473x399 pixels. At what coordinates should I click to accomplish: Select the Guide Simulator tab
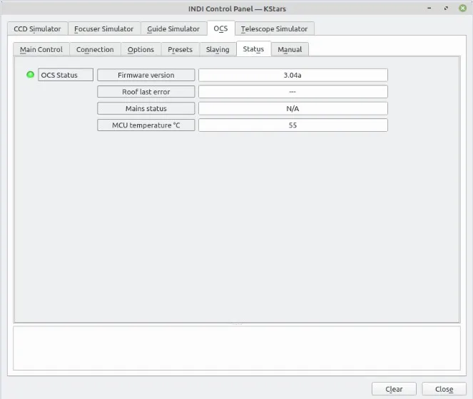(x=173, y=28)
